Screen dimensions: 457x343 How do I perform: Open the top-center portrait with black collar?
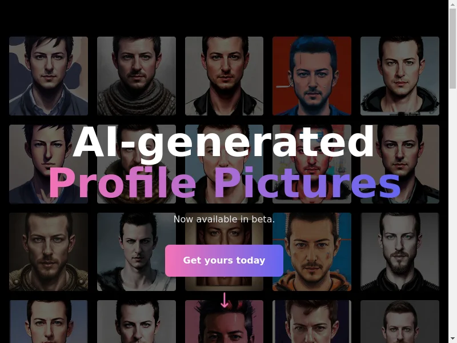coord(224,76)
